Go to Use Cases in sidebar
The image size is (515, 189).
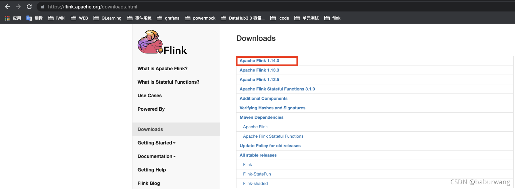pos(150,96)
